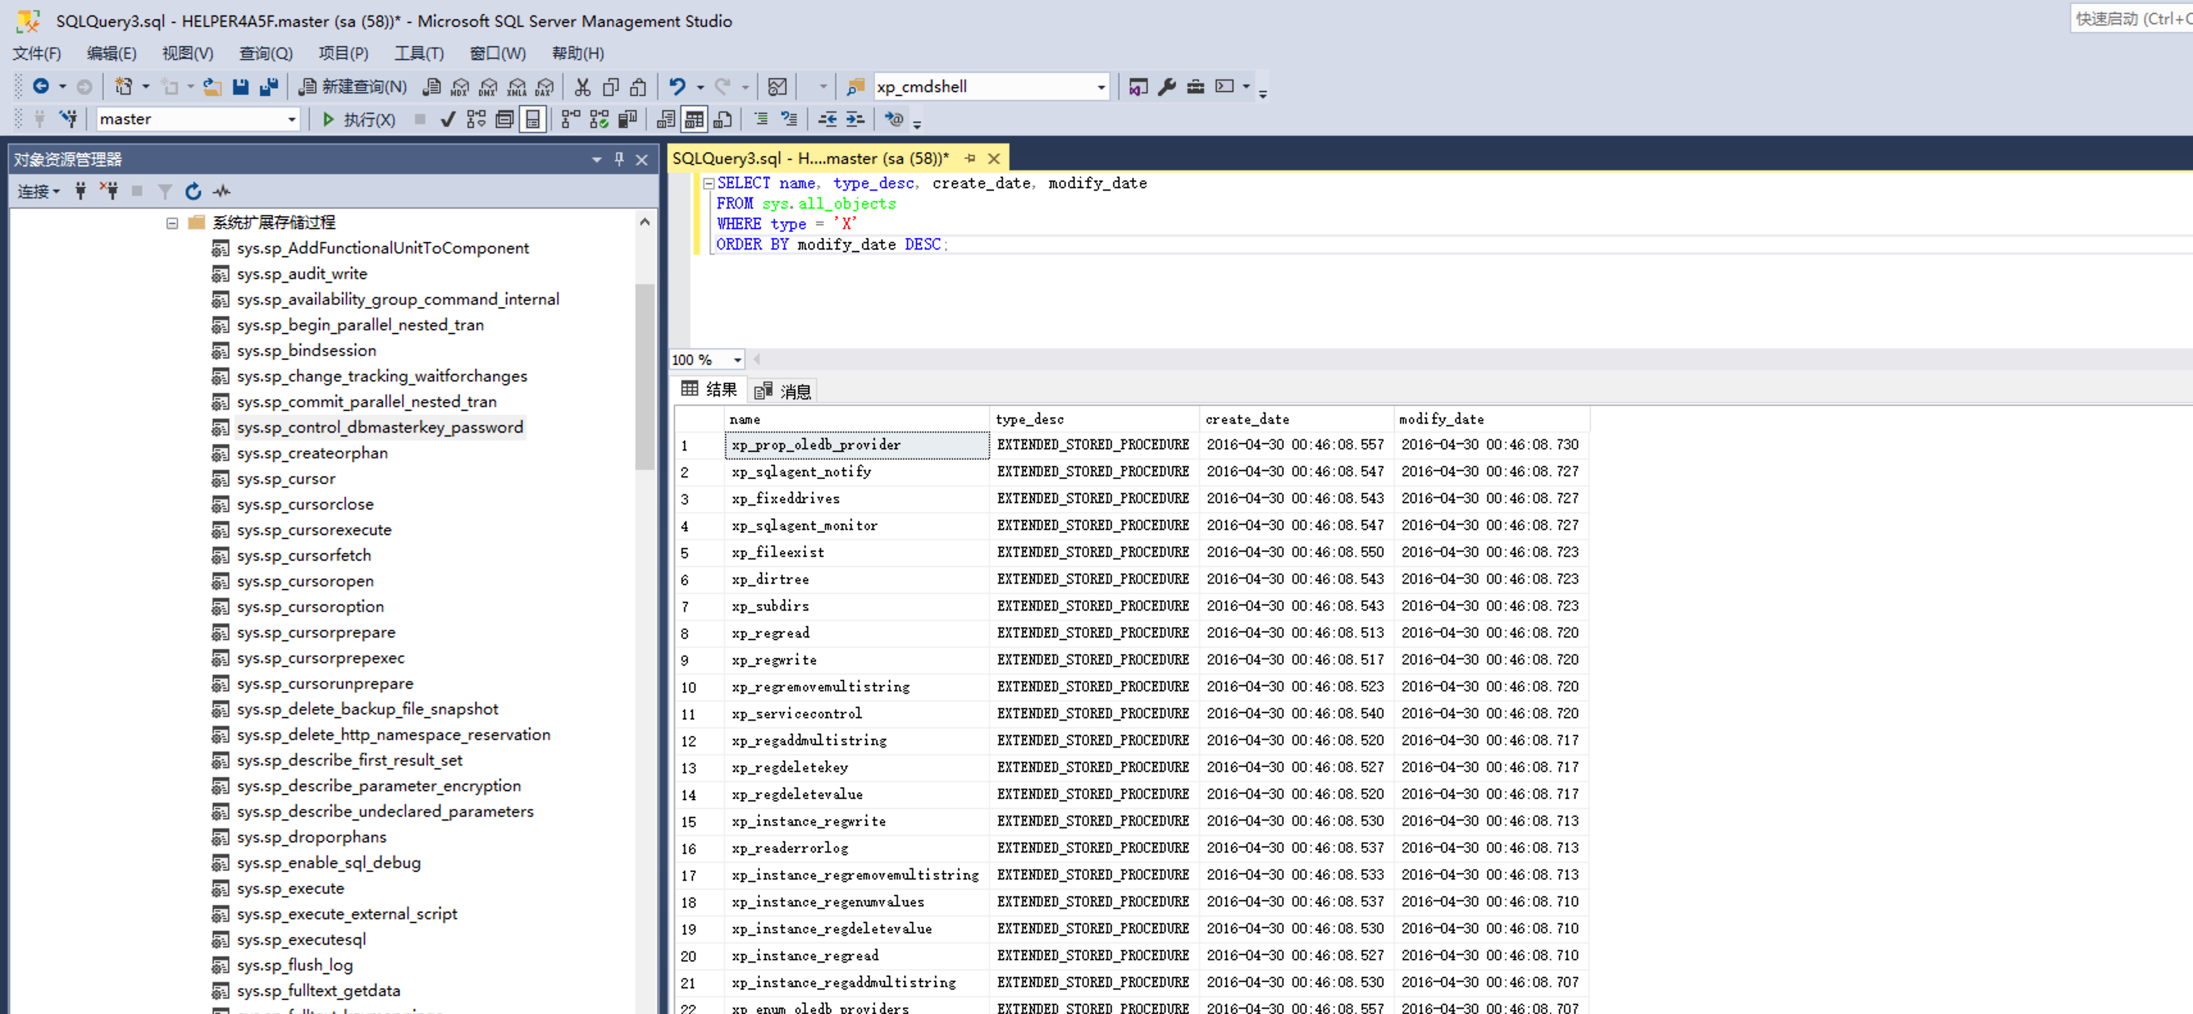Open the 工具(T) menu
The width and height of the screenshot is (2193, 1014).
tap(419, 54)
